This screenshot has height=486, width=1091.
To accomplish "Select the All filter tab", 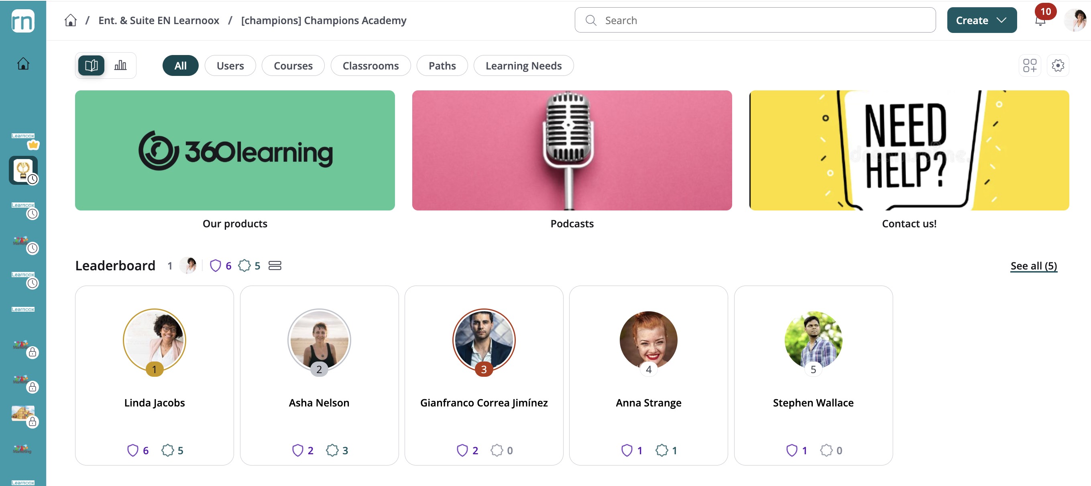I will click(180, 66).
